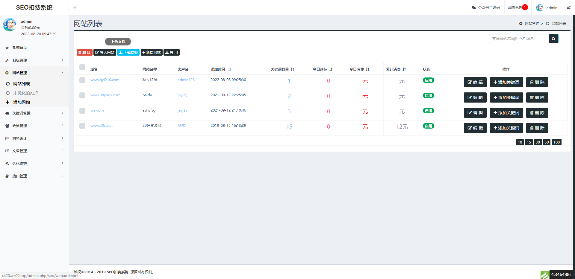Click the 导出 button
This screenshot has width=575, height=279.
tap(172, 52)
